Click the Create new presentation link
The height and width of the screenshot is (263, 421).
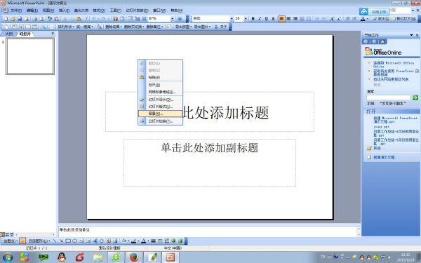384,157
